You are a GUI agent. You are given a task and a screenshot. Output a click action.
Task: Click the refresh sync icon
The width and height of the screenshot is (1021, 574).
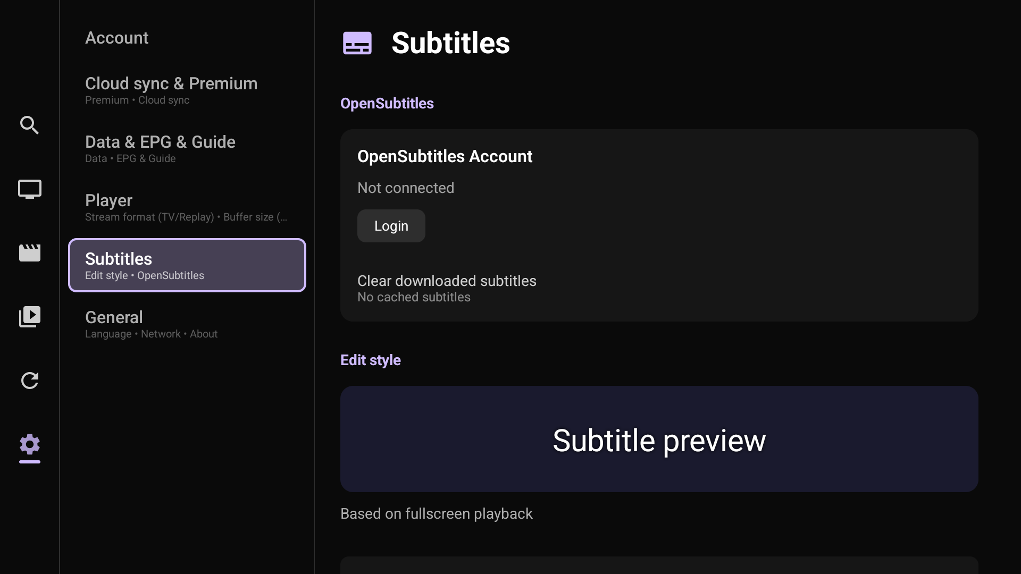(x=30, y=381)
